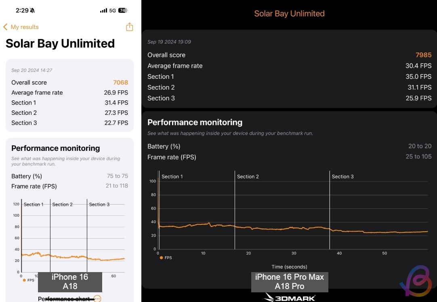This screenshot has height=302, width=437.
Task: Tap the orange more options circle icon
Action: pyautogui.click(x=97, y=299)
